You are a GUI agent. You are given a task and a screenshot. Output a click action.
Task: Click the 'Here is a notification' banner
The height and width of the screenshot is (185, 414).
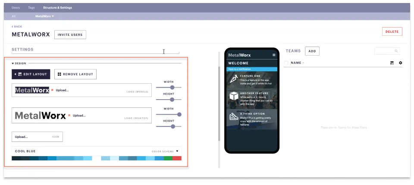click(252, 69)
